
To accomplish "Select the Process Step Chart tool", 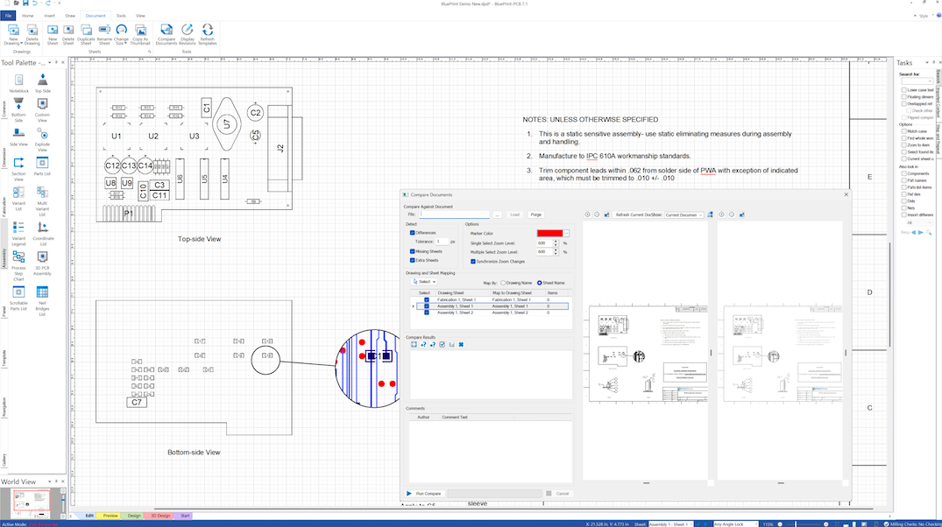I will click(x=18, y=266).
